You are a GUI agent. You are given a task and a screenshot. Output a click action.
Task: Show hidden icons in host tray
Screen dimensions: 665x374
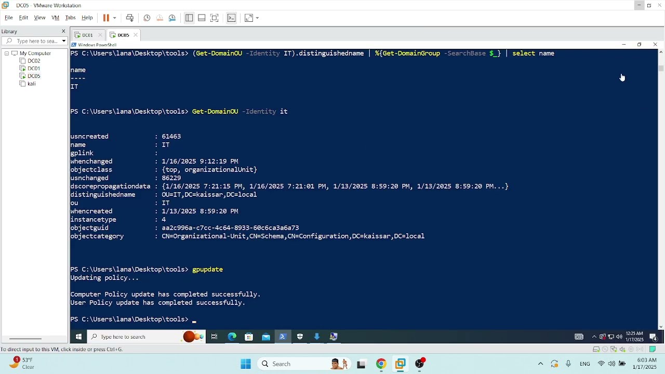(540, 364)
